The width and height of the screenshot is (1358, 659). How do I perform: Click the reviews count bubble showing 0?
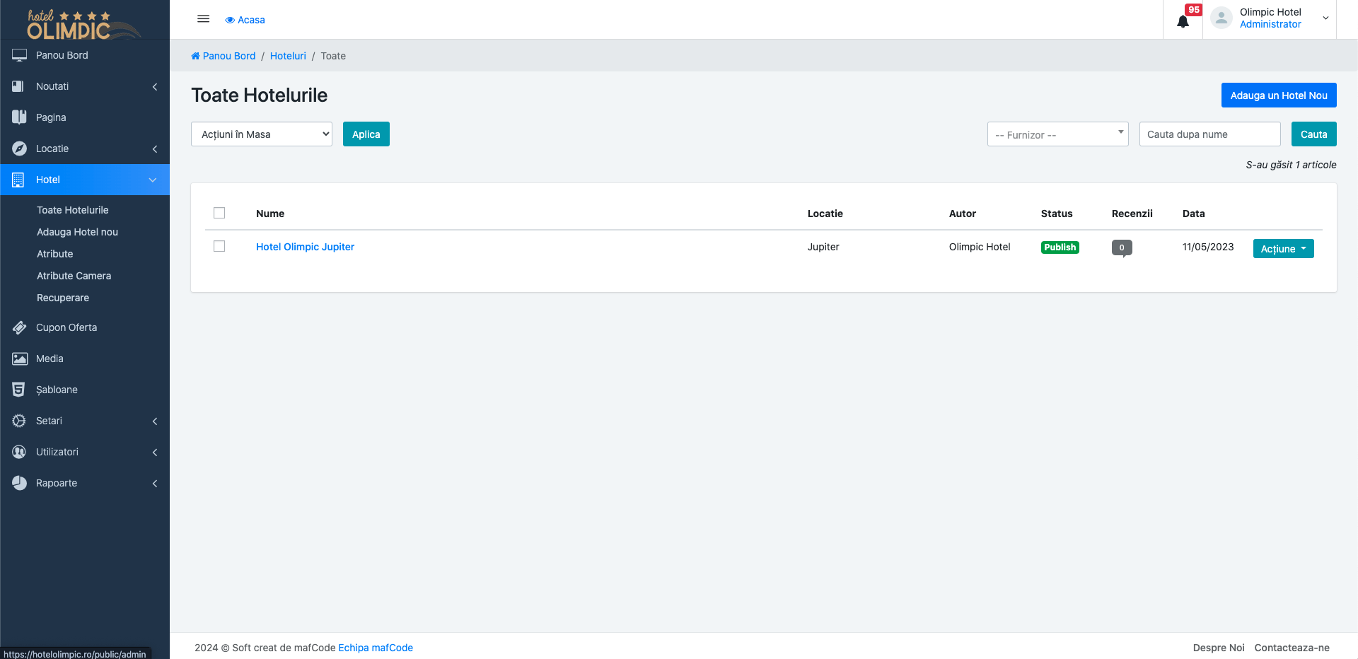point(1122,247)
